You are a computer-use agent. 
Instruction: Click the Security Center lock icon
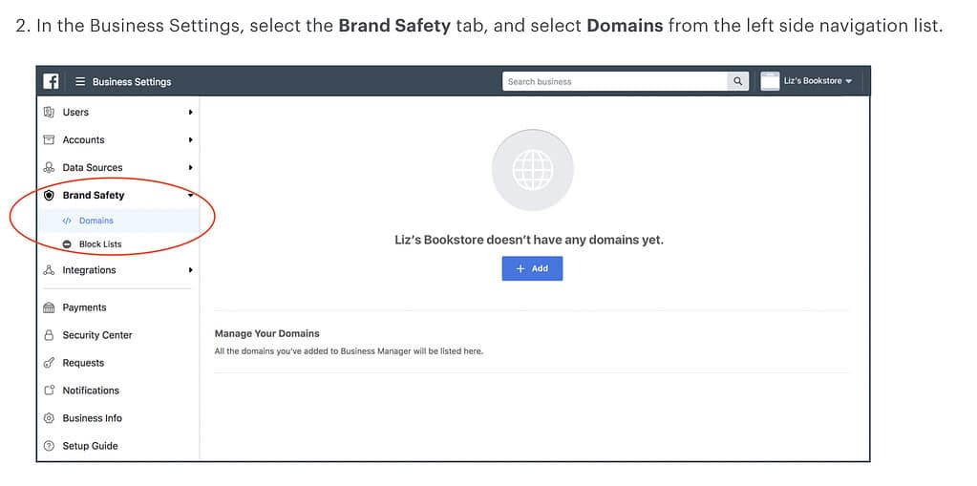point(49,335)
